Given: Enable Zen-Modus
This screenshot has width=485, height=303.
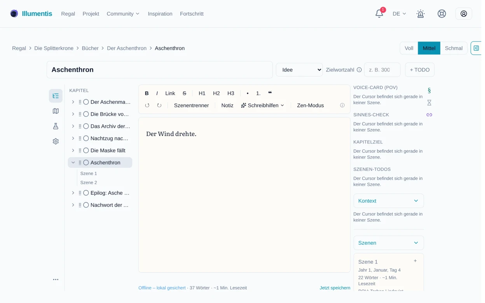Looking at the screenshot, I should click(310, 105).
